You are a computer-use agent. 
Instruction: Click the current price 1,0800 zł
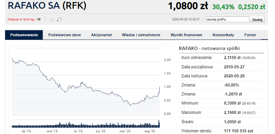[188, 6]
